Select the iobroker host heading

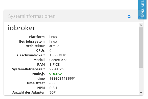click(x=22, y=28)
